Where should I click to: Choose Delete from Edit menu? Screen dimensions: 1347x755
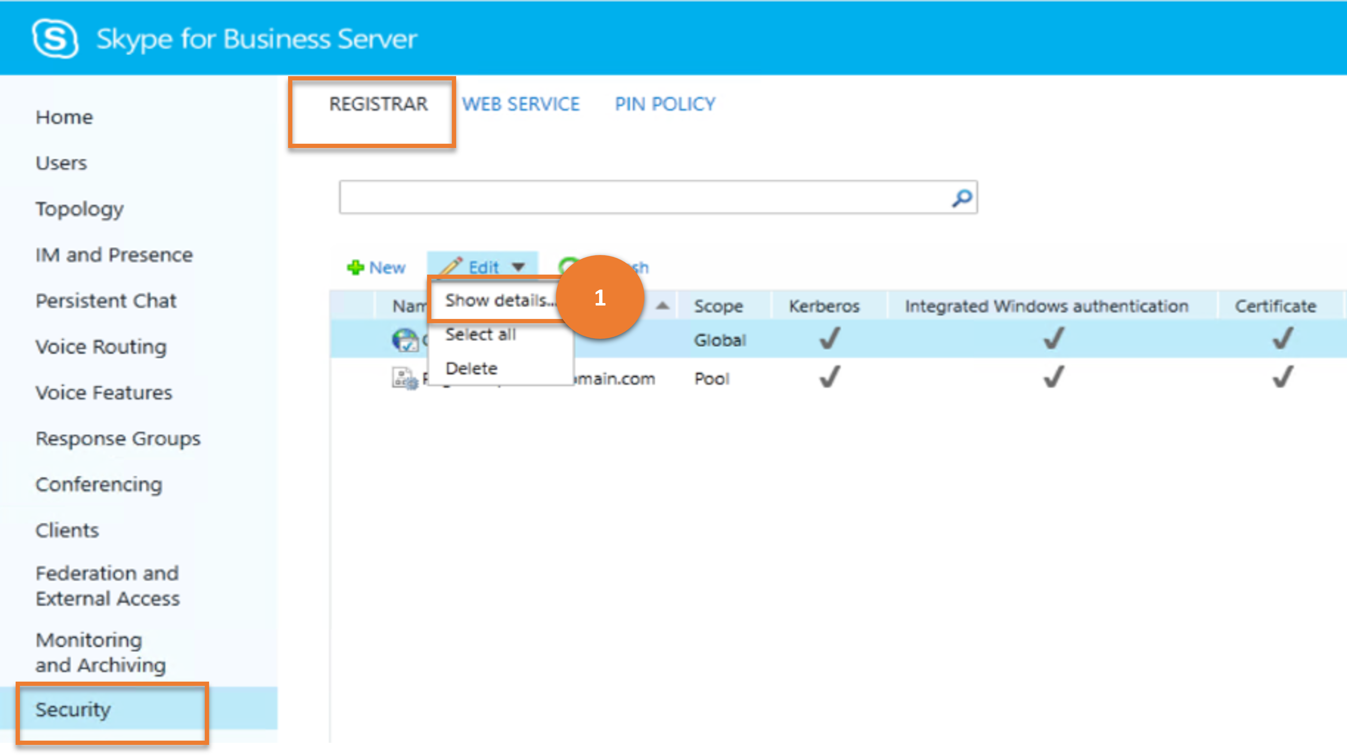(471, 368)
